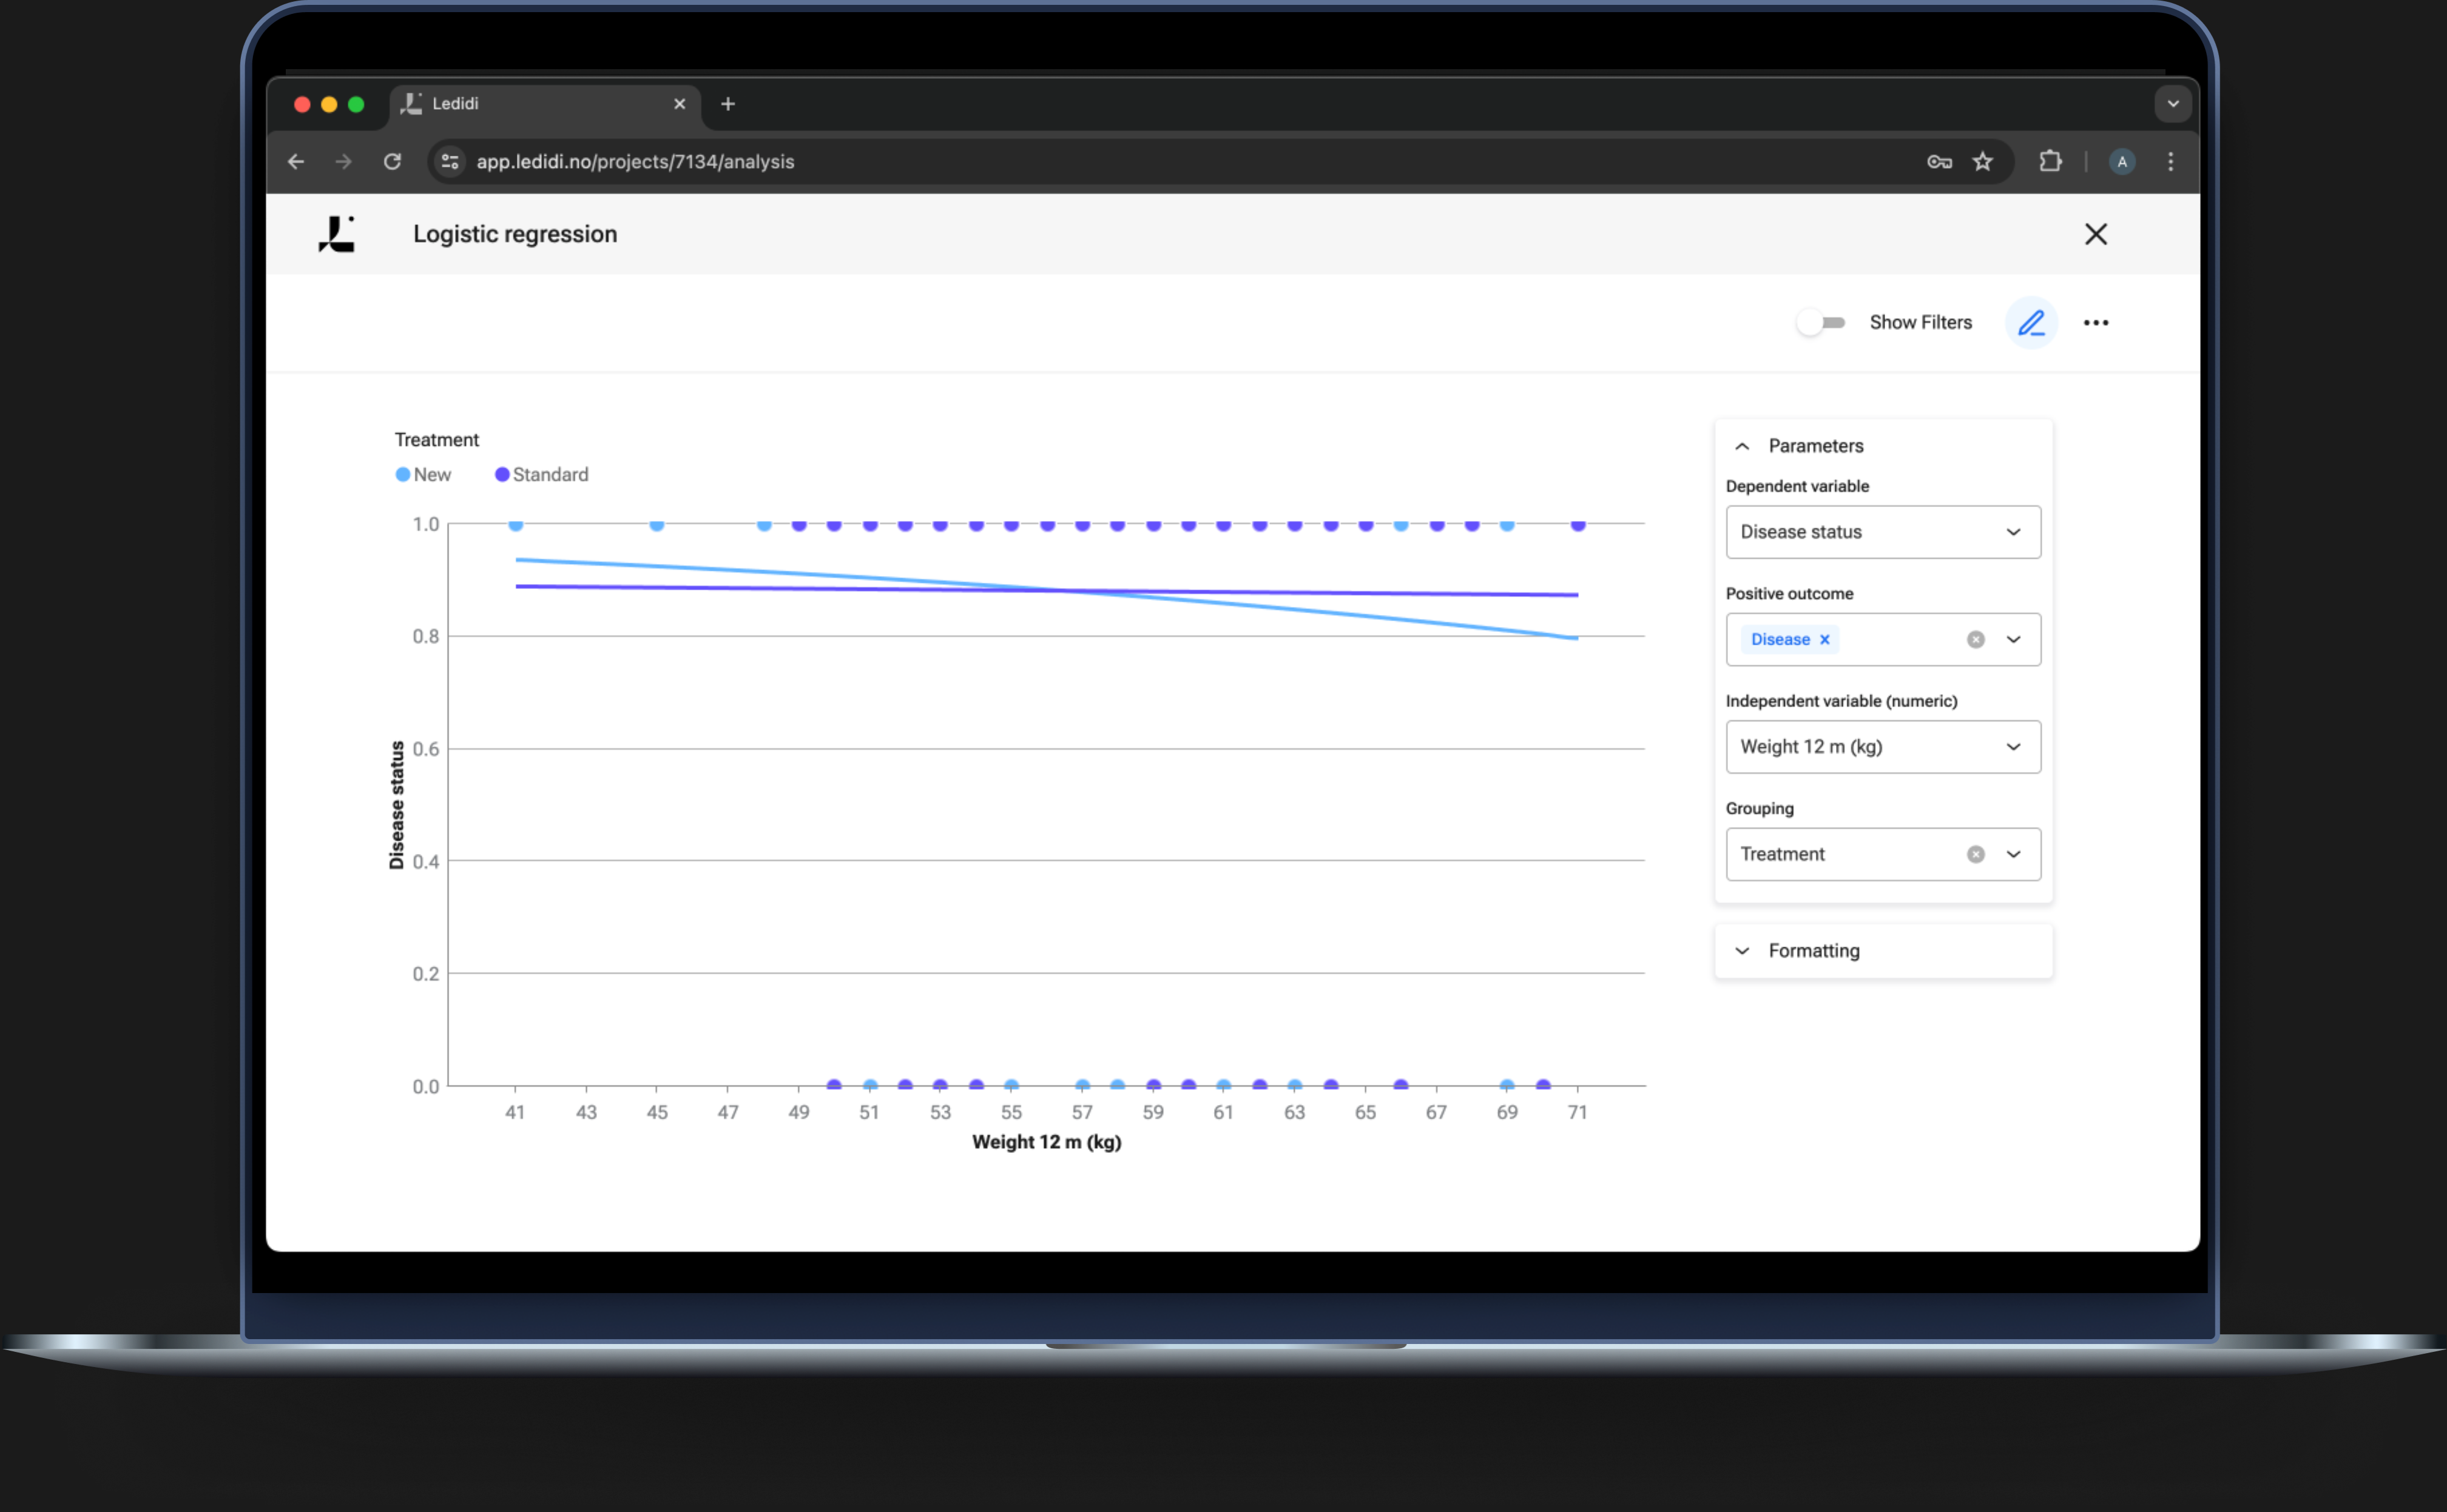Click the browser address bar URL
Image resolution: width=2447 pixels, height=1512 pixels.
[634, 162]
